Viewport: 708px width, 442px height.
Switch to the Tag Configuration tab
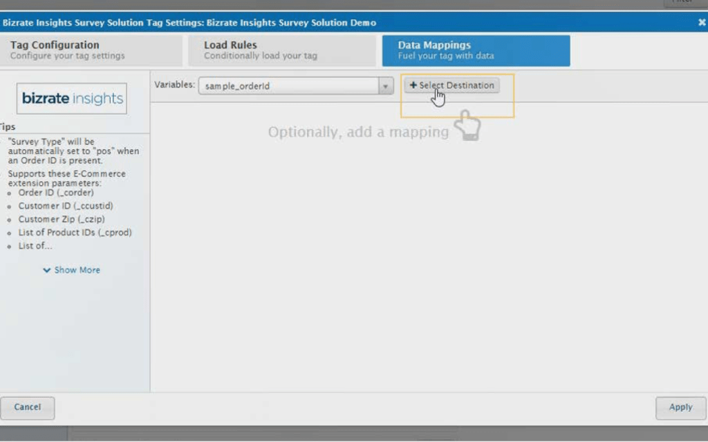click(91, 50)
